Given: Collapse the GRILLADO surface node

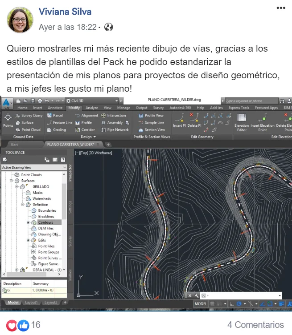Looking at the screenshot, I should pyautogui.click(x=16, y=187).
